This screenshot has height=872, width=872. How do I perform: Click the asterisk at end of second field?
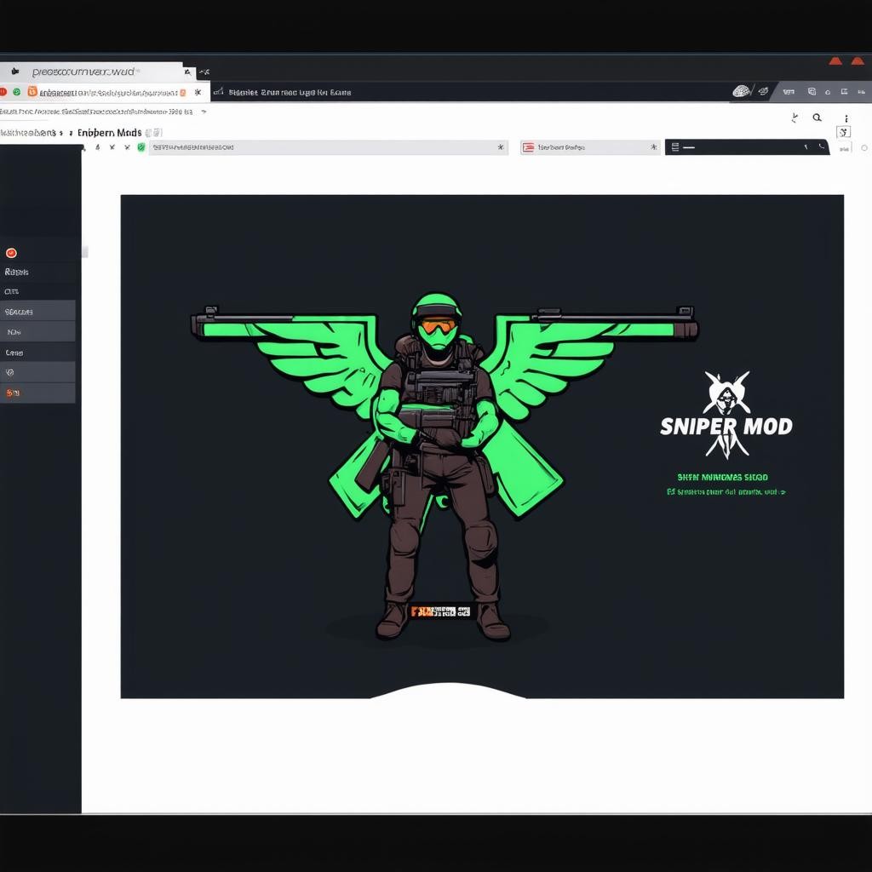point(653,147)
